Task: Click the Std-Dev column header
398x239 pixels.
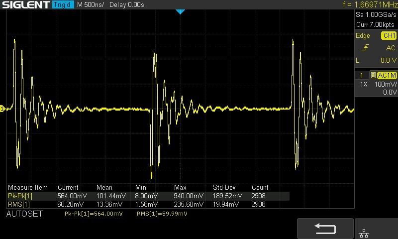Action: [224, 187]
